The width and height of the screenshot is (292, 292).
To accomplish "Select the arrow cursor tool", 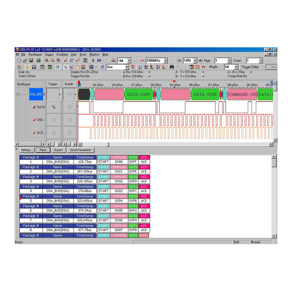I will (x=65, y=67).
